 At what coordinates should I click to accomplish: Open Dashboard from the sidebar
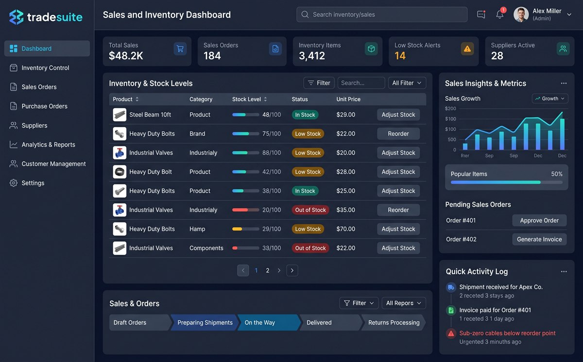pos(47,49)
